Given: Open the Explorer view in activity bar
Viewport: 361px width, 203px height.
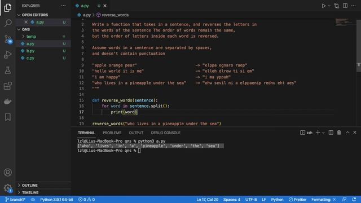Looking at the screenshot, I should pos(7,8).
